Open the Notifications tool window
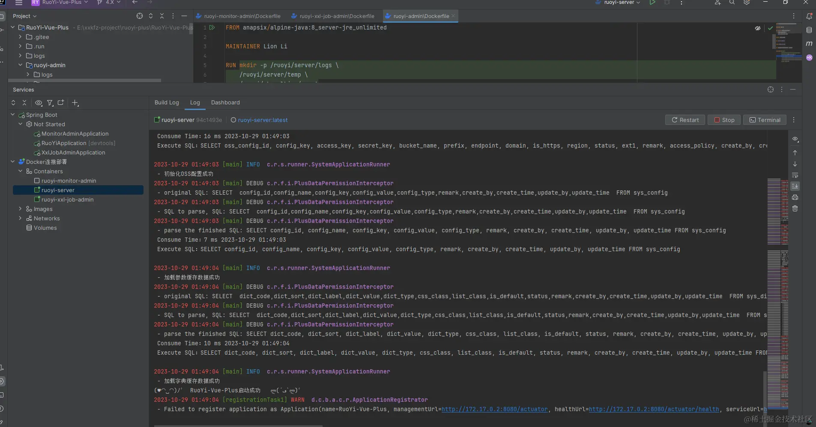816x427 pixels. point(809,16)
